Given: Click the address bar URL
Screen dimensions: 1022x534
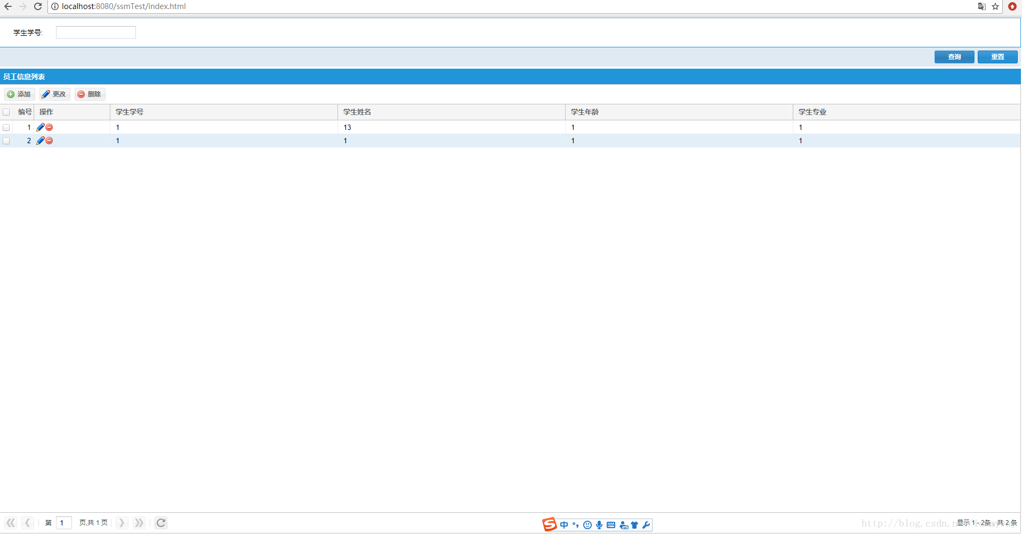Looking at the screenshot, I should pyautogui.click(x=124, y=6).
